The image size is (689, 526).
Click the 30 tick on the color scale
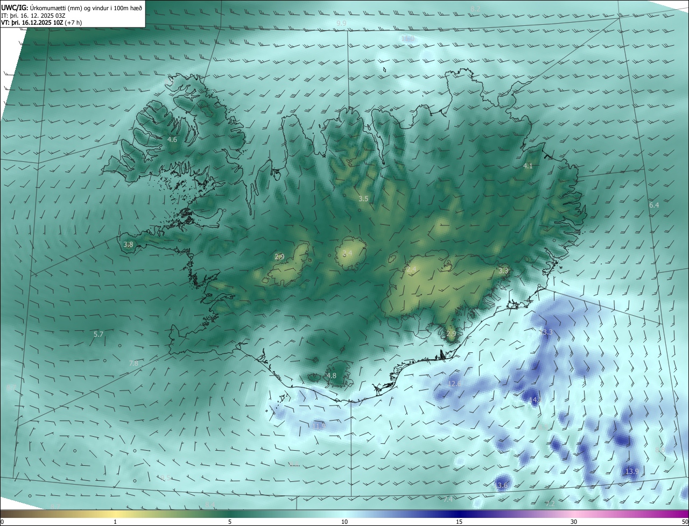[x=574, y=522]
